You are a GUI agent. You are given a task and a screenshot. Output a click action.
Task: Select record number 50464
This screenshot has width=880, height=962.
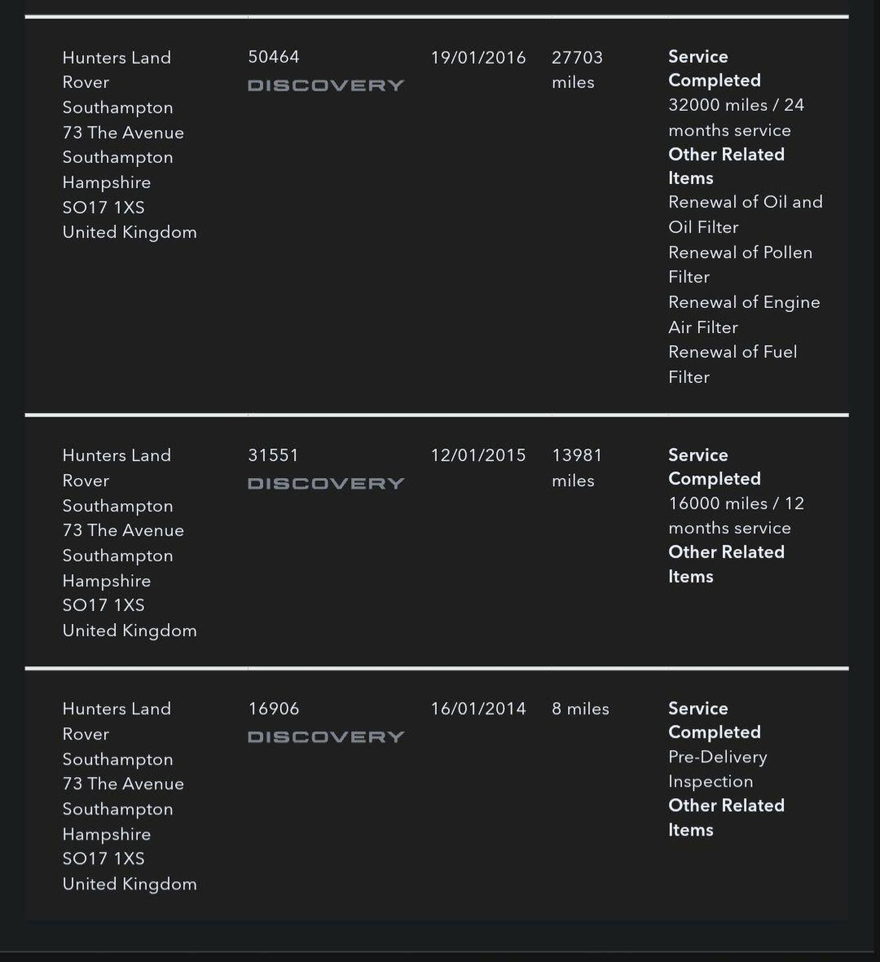click(x=273, y=57)
